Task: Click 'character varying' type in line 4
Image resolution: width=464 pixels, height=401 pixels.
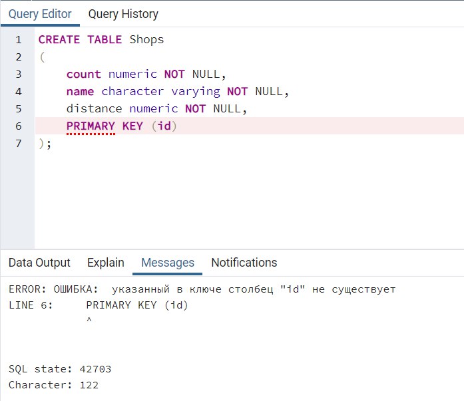Action: (160, 92)
